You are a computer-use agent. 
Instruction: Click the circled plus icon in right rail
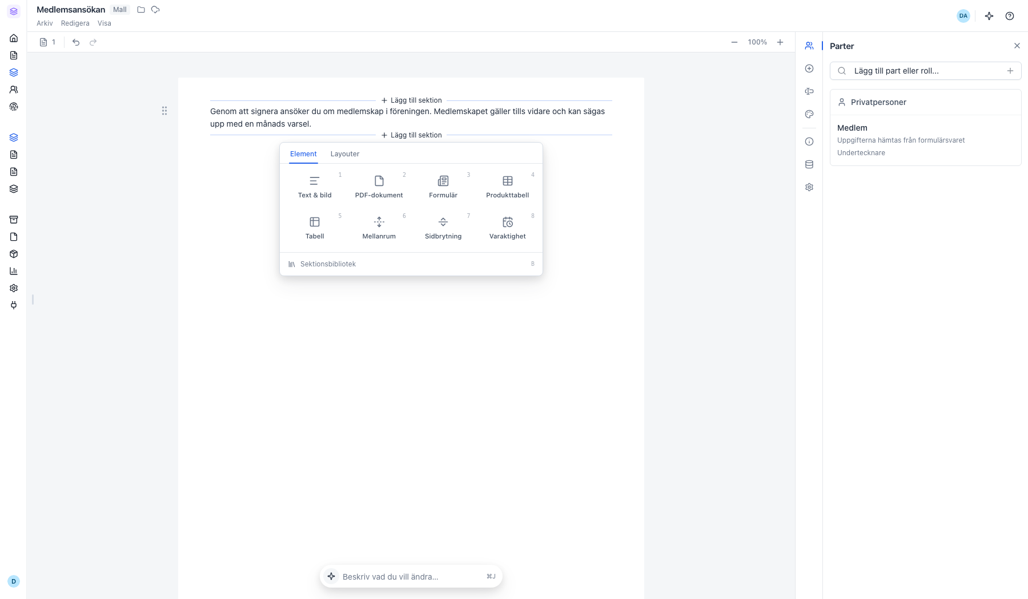point(809,68)
